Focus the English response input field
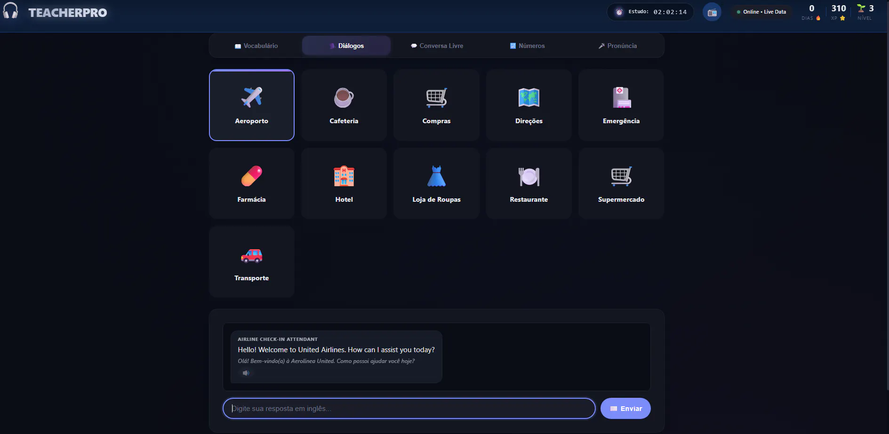889x434 pixels. point(409,409)
